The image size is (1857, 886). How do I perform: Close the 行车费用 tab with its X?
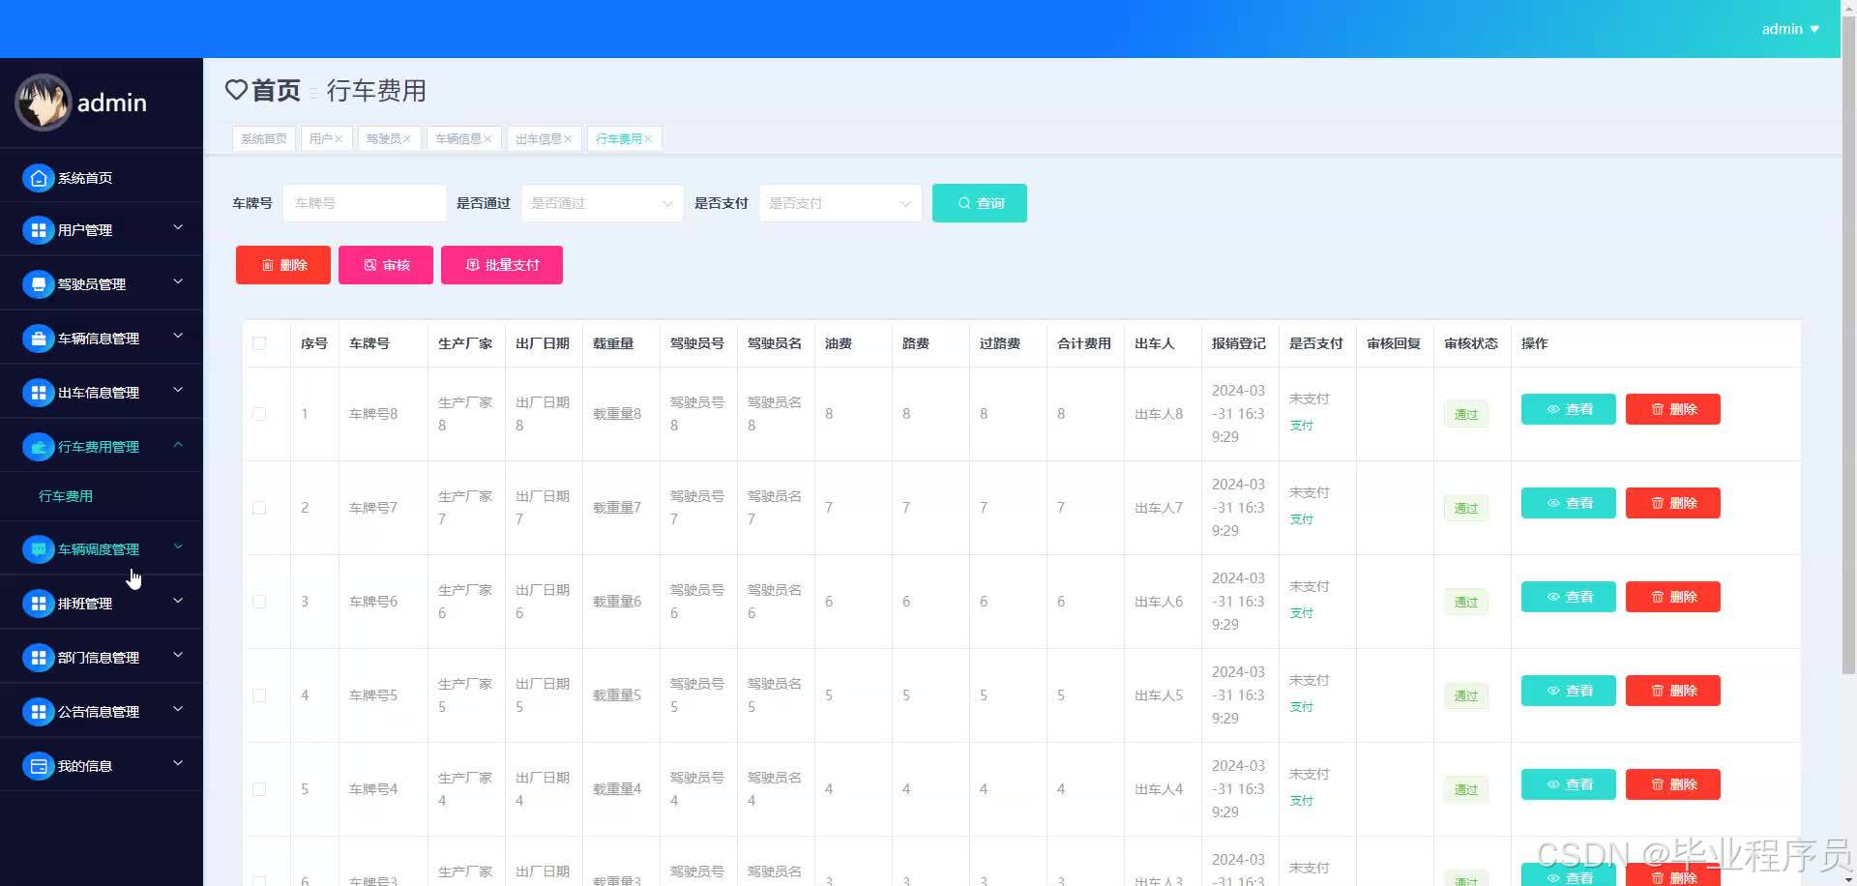coord(648,139)
